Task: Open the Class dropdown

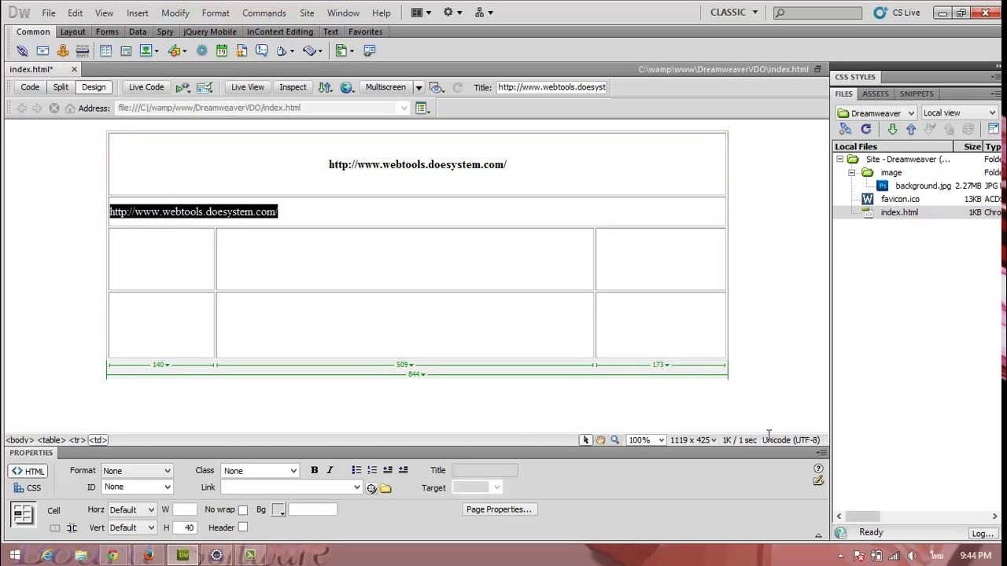Action: 260,471
